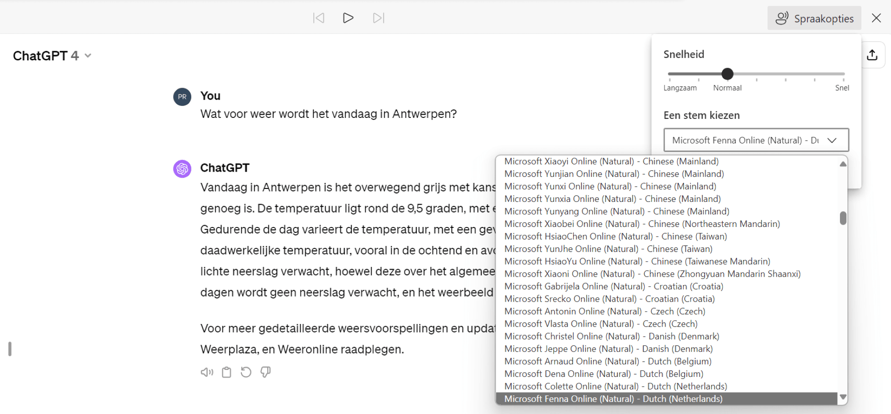
Task: Click the thumbs down feedback icon
Action: pos(265,372)
